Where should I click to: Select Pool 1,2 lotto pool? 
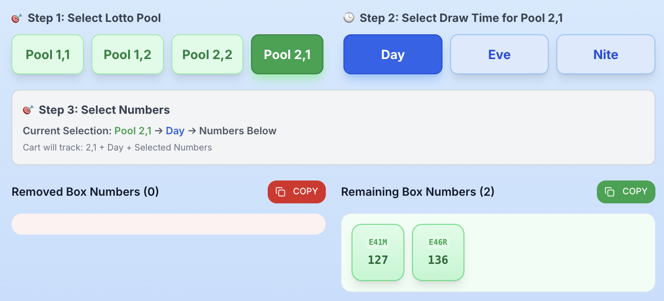pyautogui.click(x=128, y=54)
